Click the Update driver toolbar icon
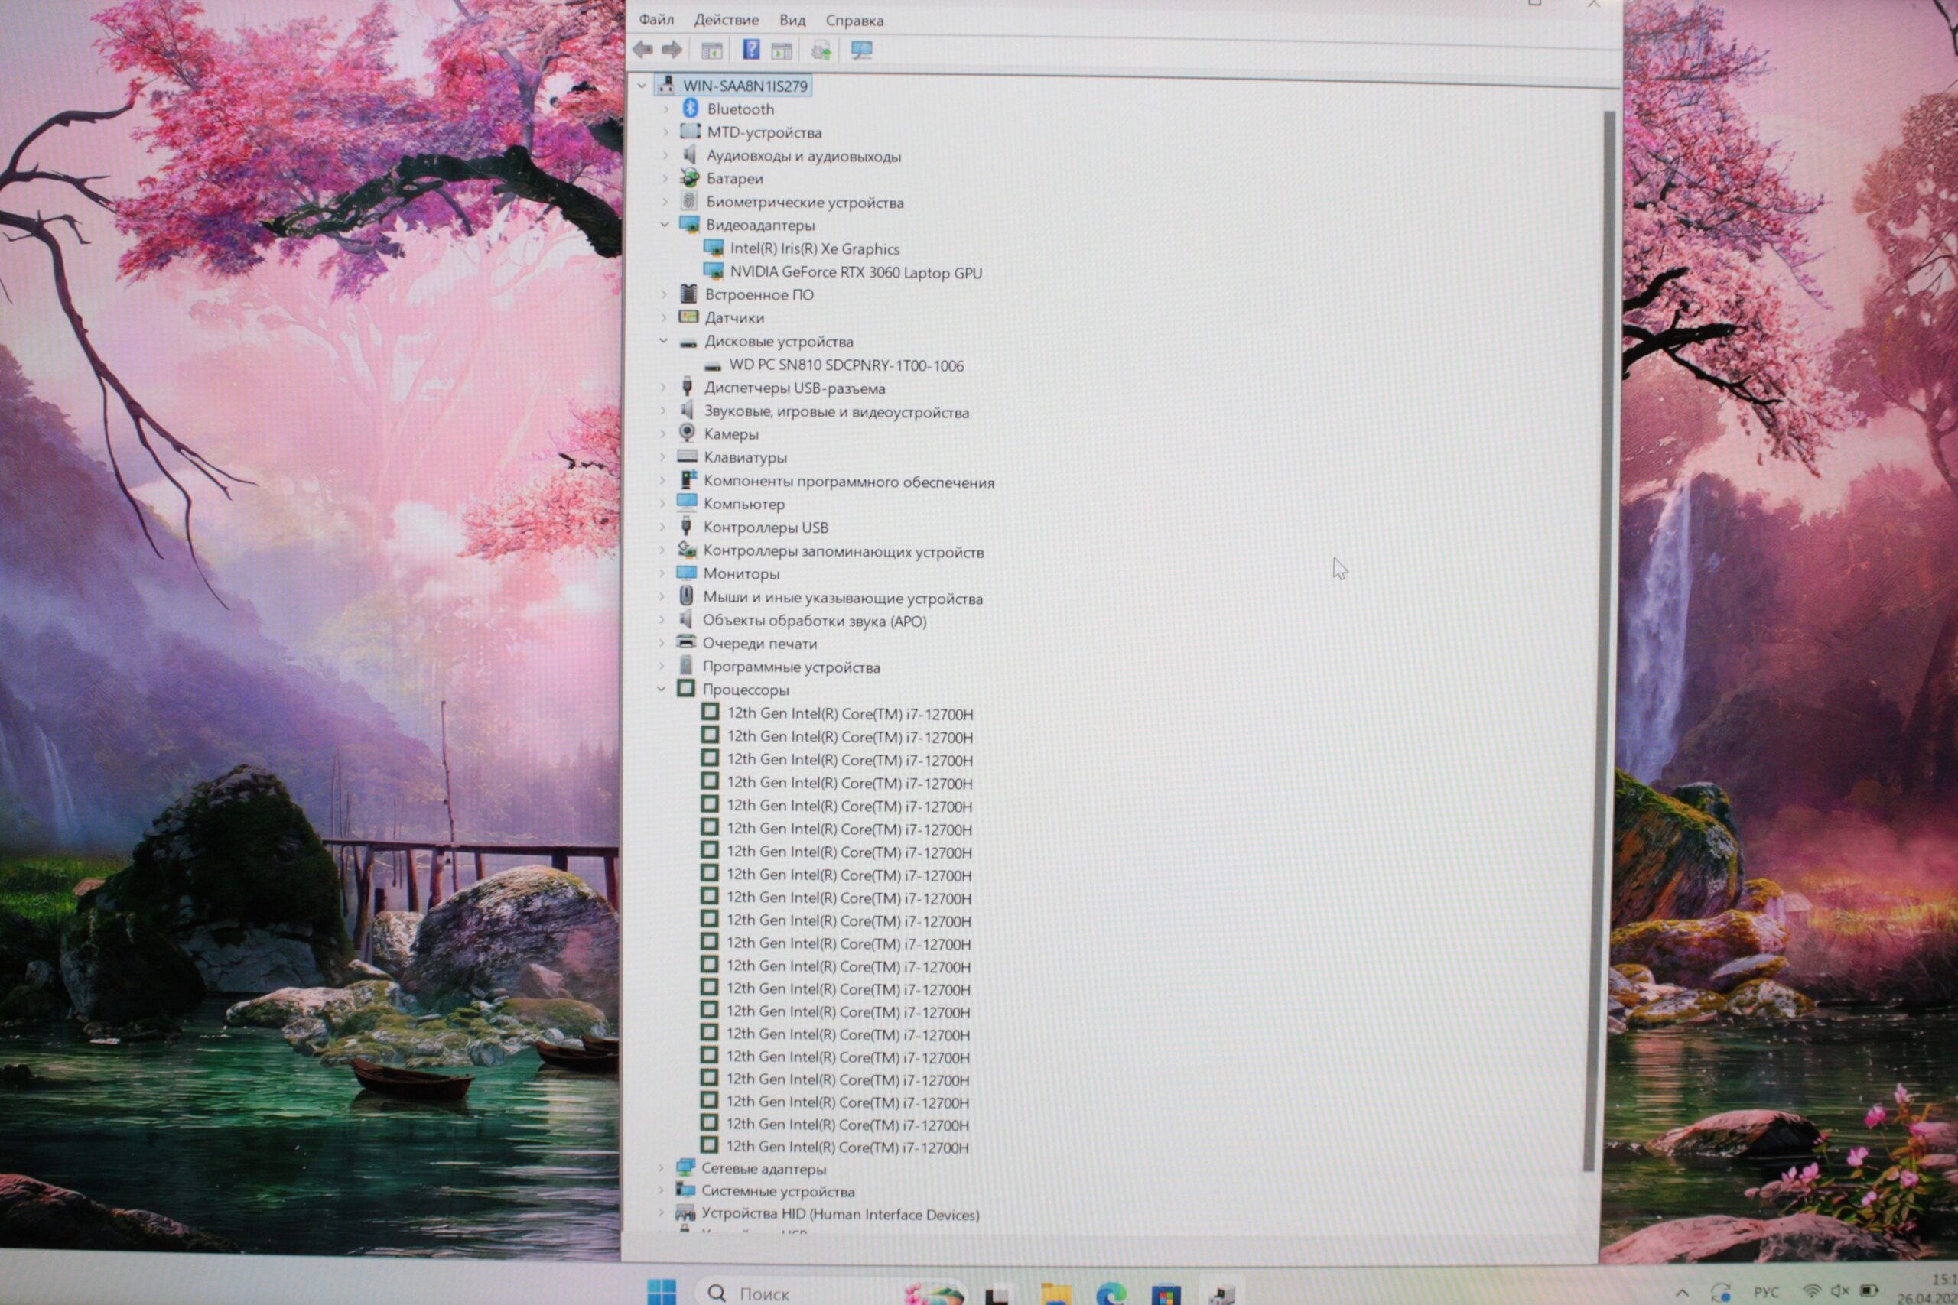Screen dimensions: 1958x1305 (821, 50)
